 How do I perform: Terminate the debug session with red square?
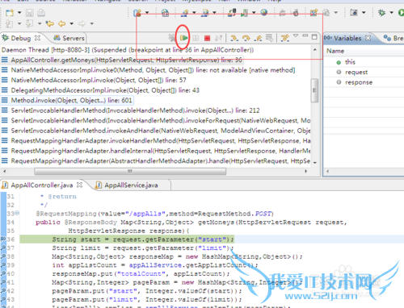[207, 38]
